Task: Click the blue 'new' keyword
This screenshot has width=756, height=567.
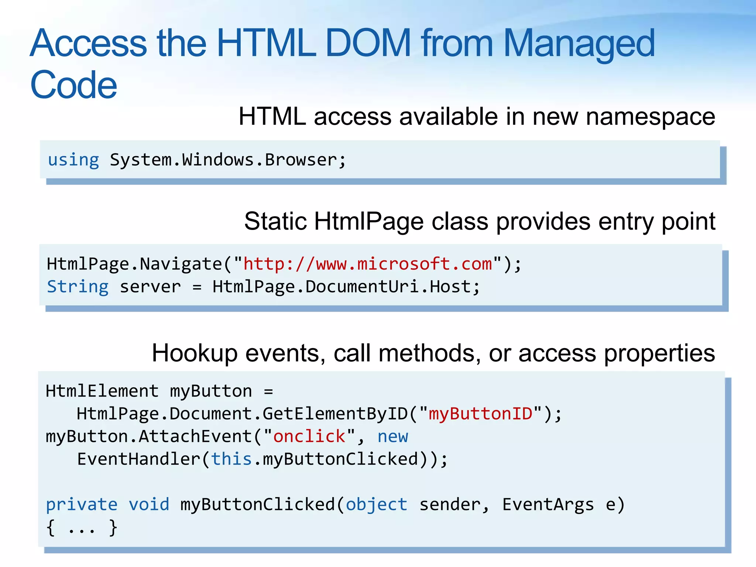Action: (392, 437)
